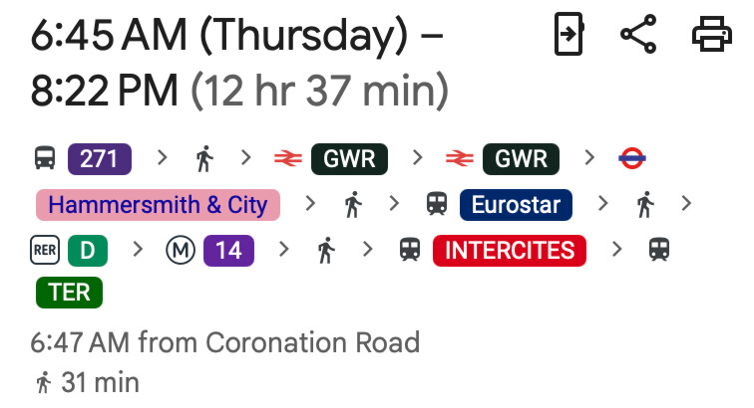Click the print icon
Screen dimensions: 754x408
pos(712,36)
